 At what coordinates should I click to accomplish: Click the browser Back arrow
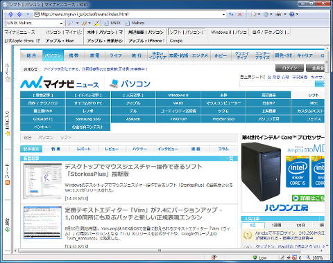coord(10,15)
